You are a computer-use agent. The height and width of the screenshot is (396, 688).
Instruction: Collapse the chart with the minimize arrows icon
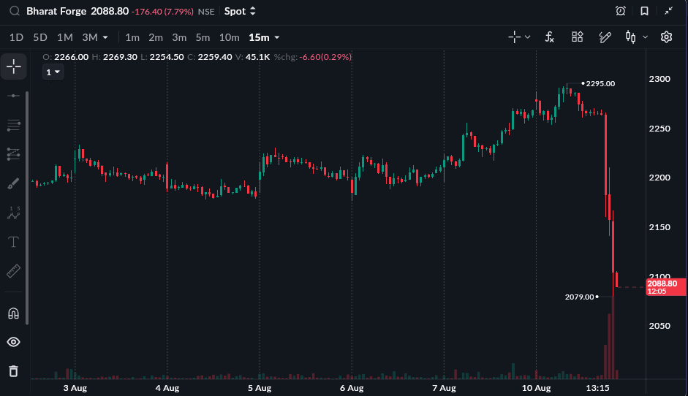(x=668, y=11)
